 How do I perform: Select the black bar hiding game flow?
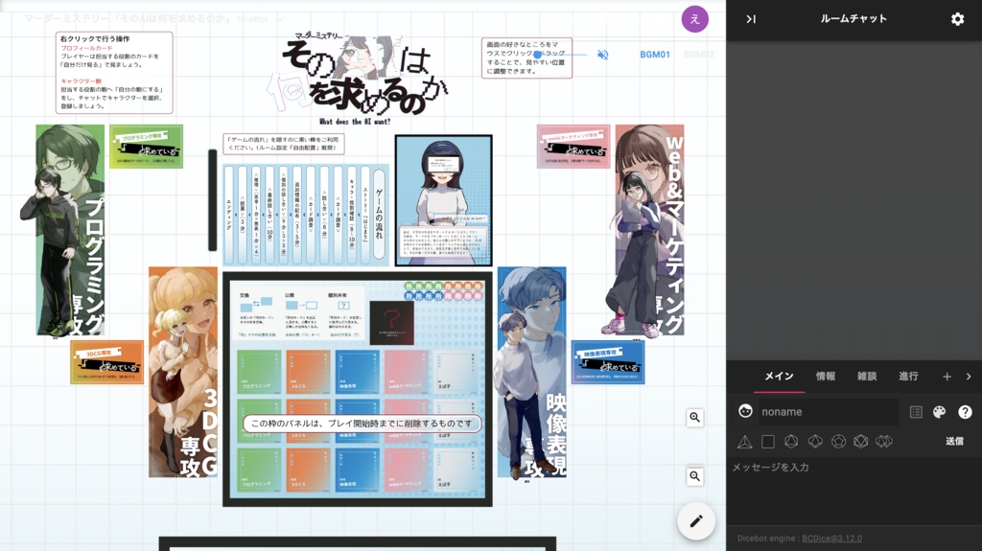(212, 200)
